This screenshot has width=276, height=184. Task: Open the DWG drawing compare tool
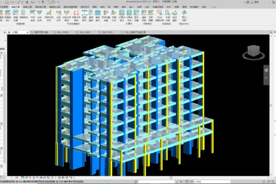pyautogui.click(x=159, y=15)
